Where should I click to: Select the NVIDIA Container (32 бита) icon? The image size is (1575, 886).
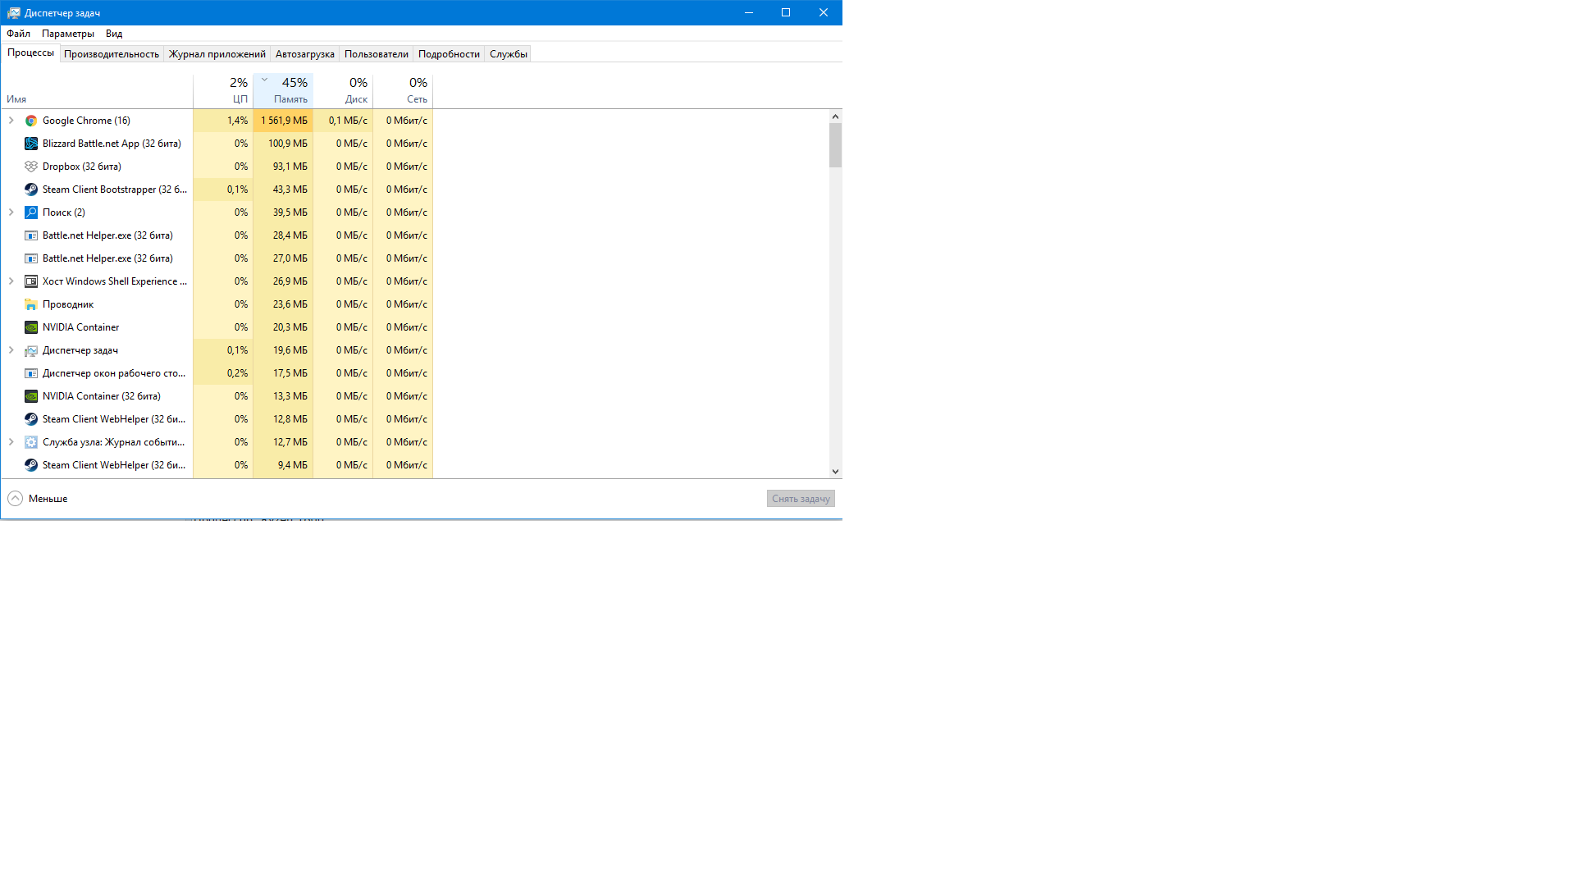click(31, 396)
